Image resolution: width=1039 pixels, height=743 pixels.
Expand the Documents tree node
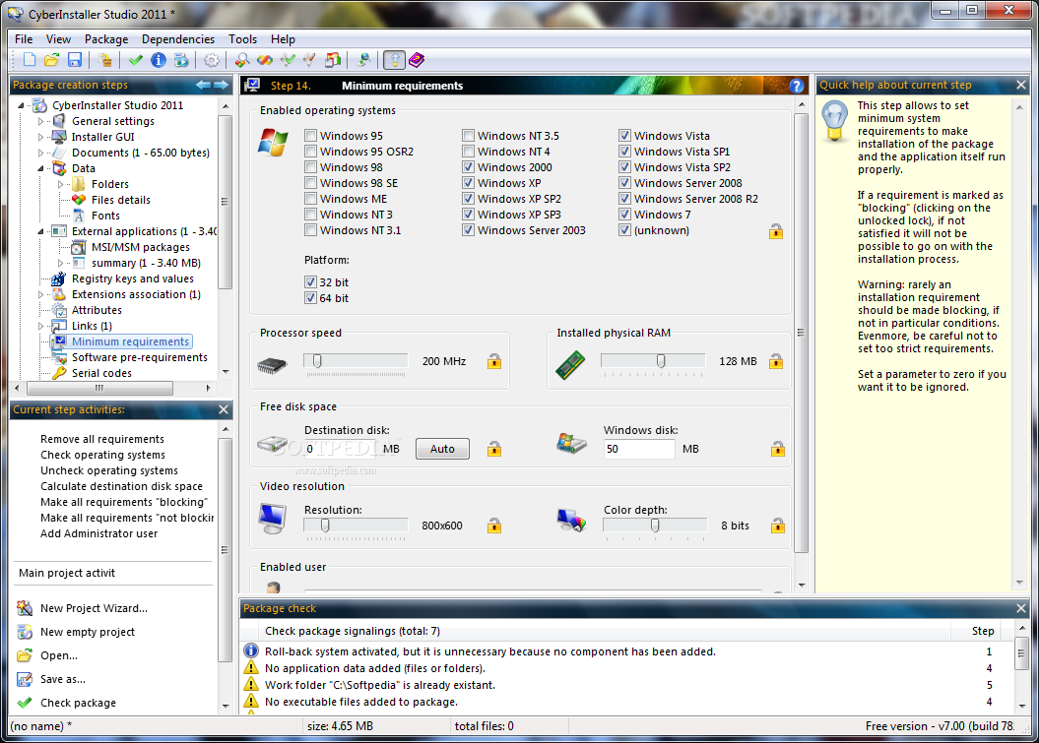tap(40, 153)
